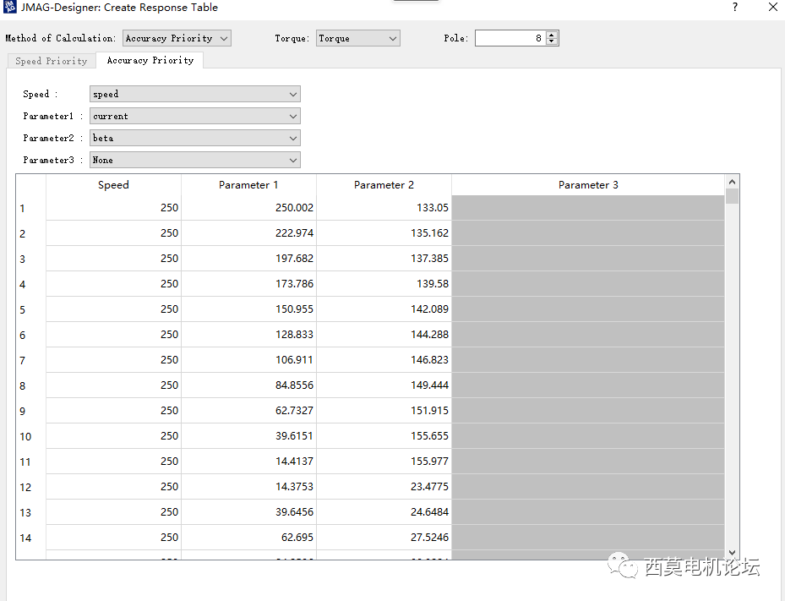Viewport: 785px width, 601px height.
Task: Click cell value 139.58
Action: tap(384, 284)
